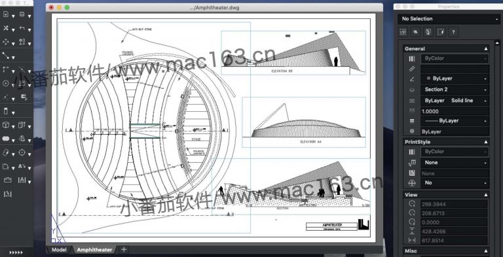Expand the toolbar overflow arrows at bottom
This screenshot has width=503, height=257.
tap(16, 252)
